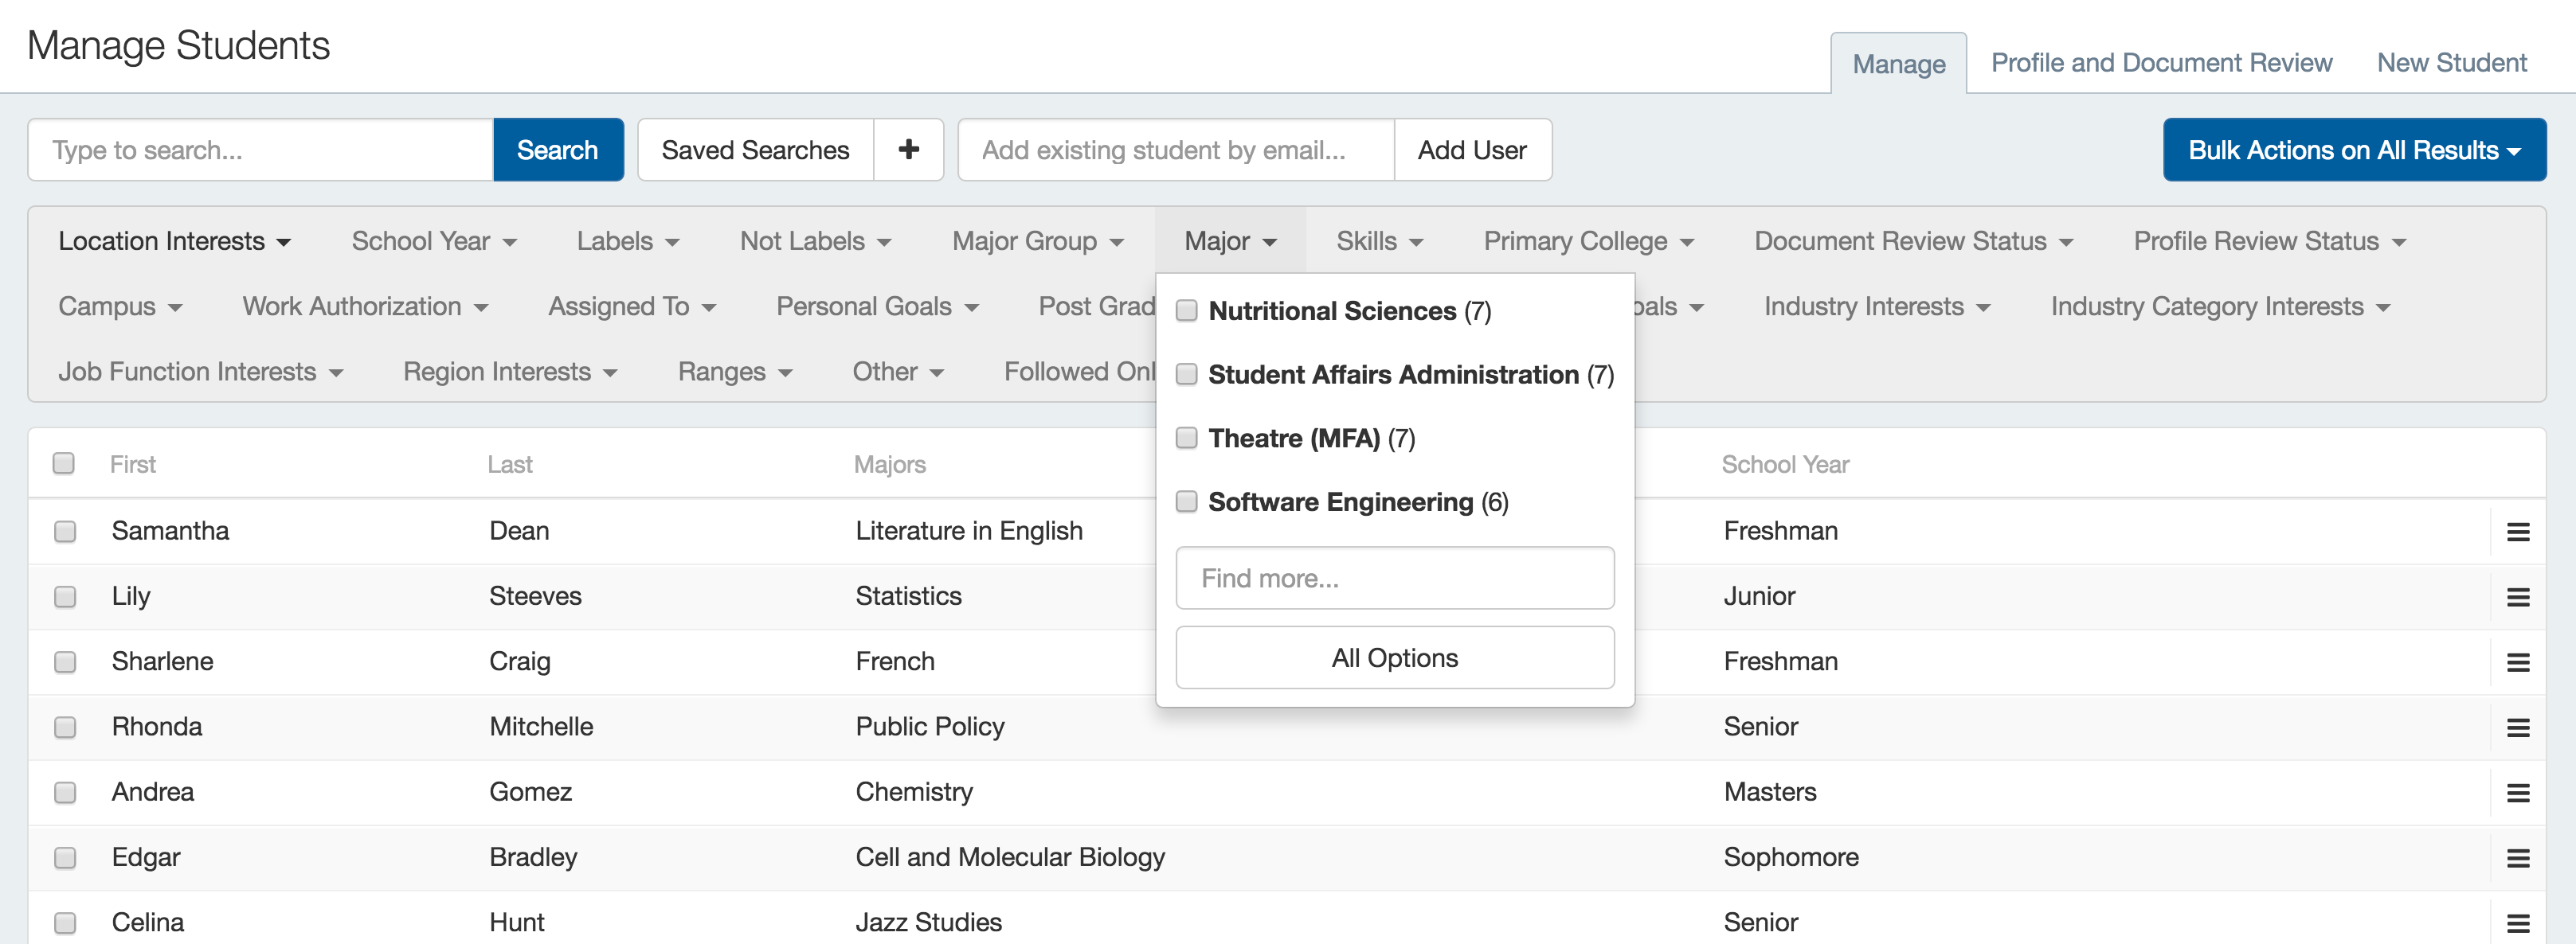Click the Public Policy major cell
The image size is (2576, 944).
coord(930,726)
